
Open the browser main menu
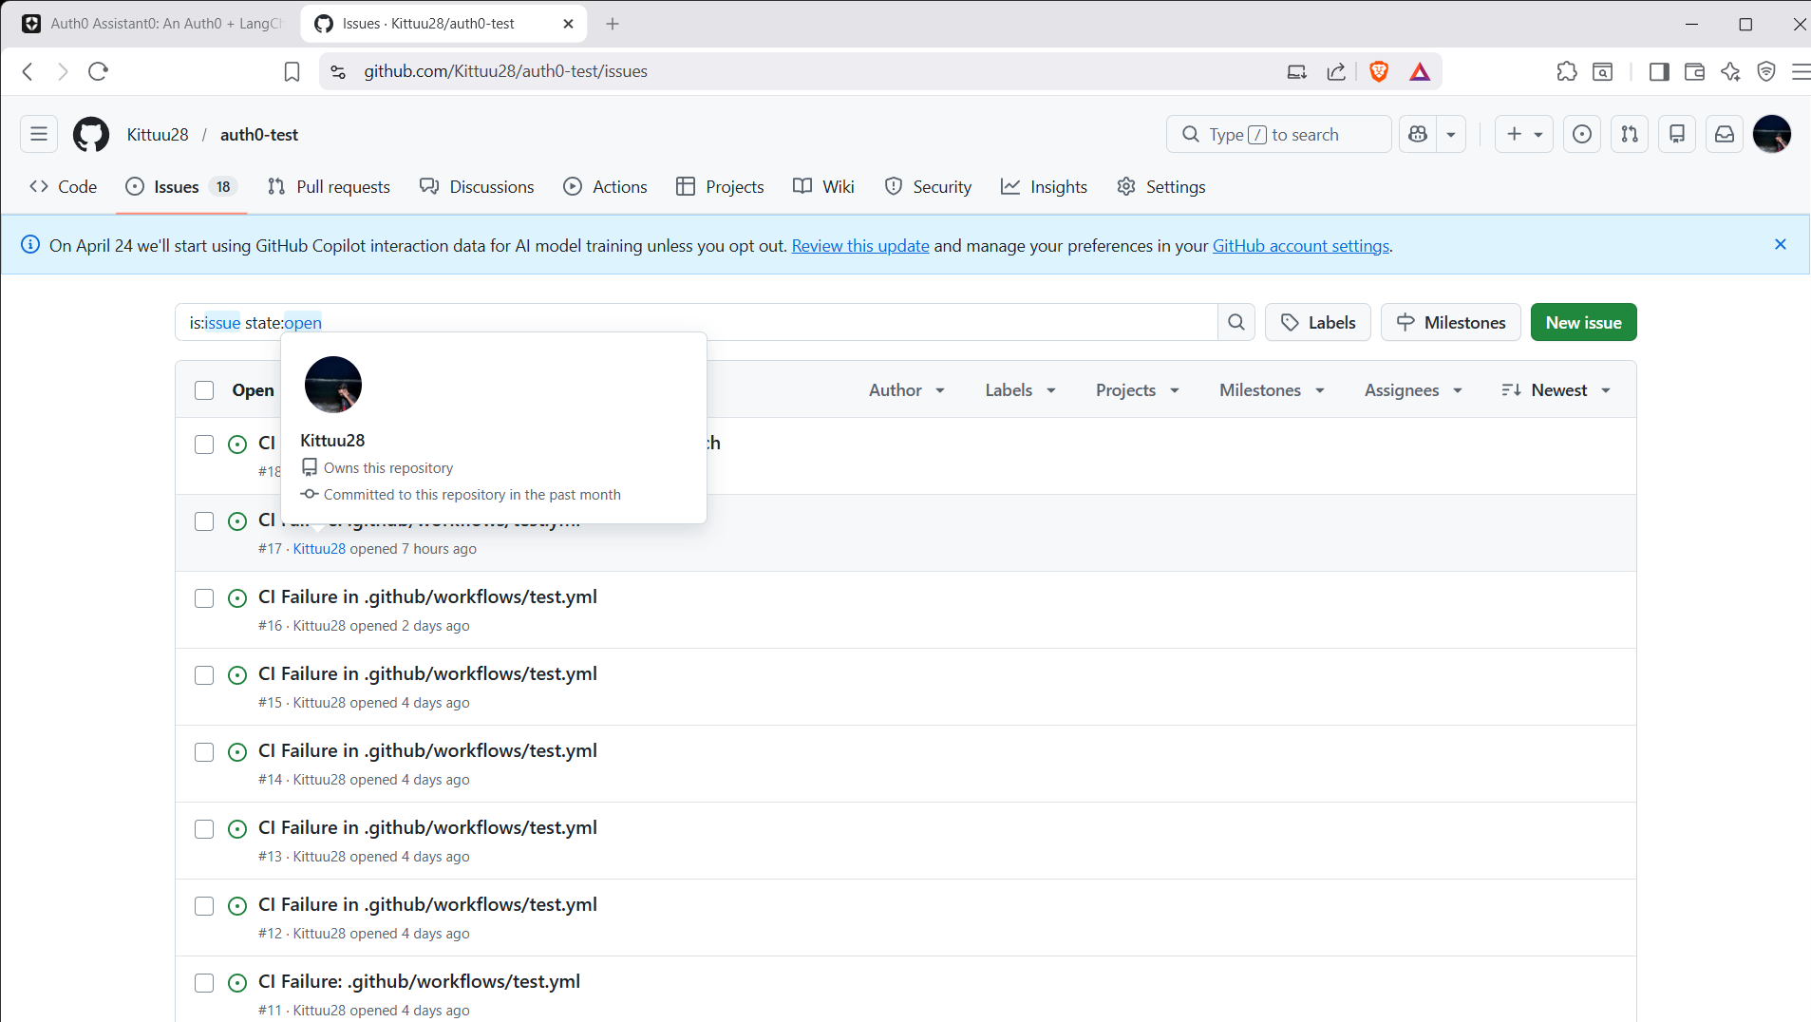[1801, 71]
